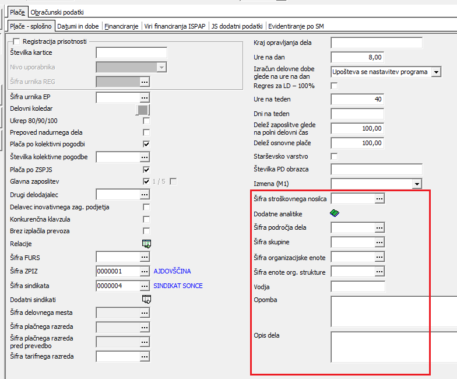Open the Datumi in dobe tab
457x379 pixels.
coord(78,26)
